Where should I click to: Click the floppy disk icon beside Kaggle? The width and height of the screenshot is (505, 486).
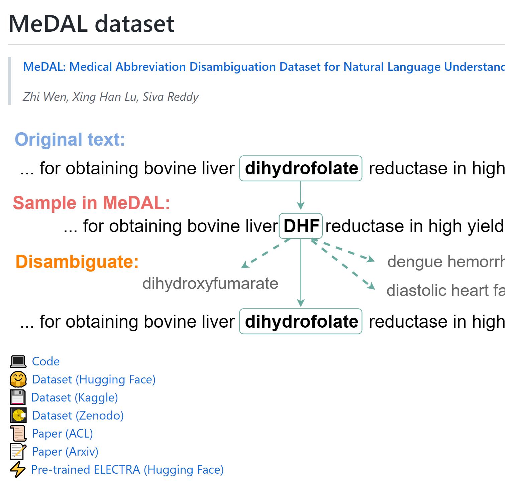pyautogui.click(x=17, y=397)
